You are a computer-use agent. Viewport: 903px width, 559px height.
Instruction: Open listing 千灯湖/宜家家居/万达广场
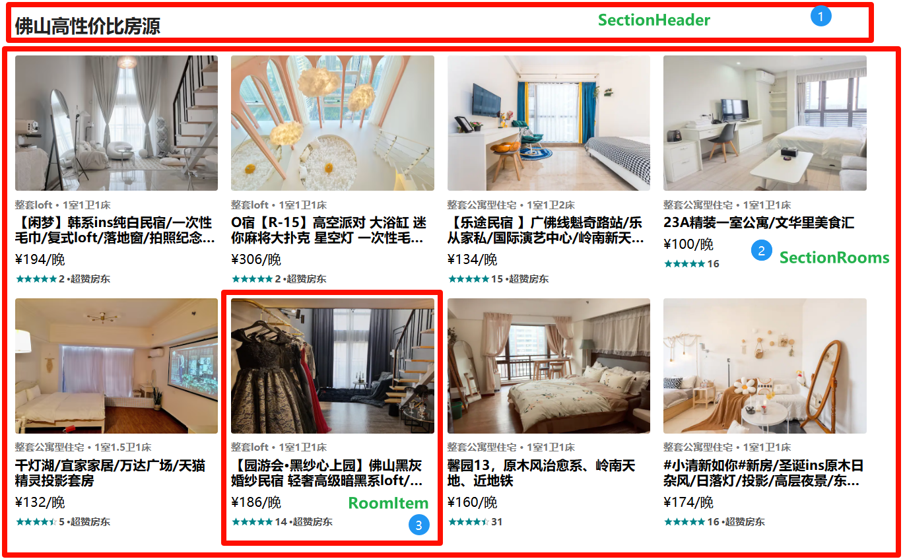(x=110, y=473)
